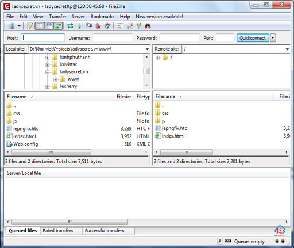The height and width of the screenshot is (248, 294).
Task: Expand the www folder node
Action: click(55, 79)
